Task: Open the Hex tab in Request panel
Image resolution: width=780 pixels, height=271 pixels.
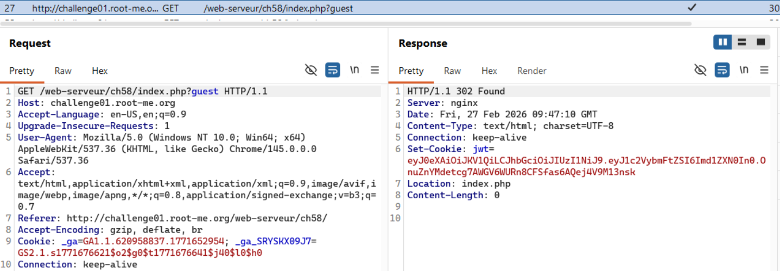Action: pos(100,71)
